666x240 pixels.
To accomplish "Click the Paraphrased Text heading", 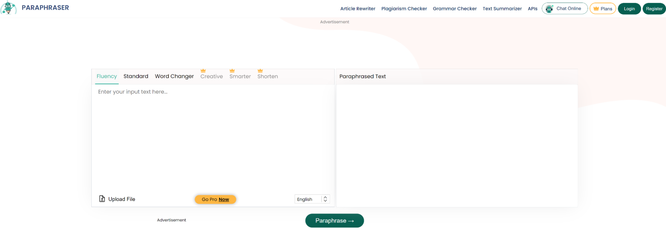I will tap(362, 76).
